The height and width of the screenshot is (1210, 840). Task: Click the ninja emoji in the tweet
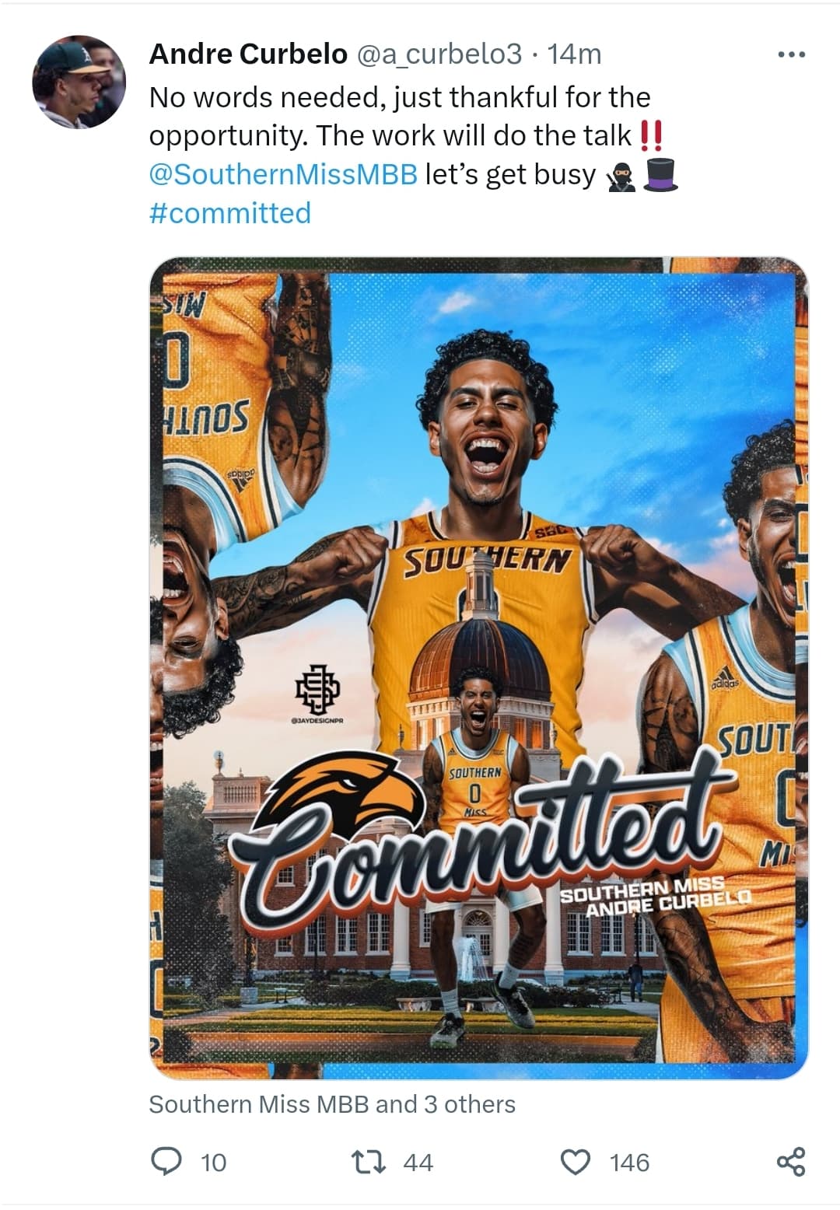pos(621,176)
